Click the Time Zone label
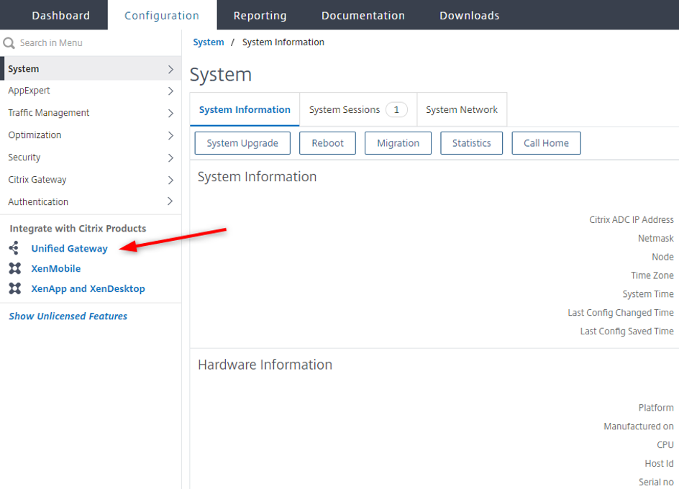This screenshot has width=679, height=489. (x=652, y=275)
